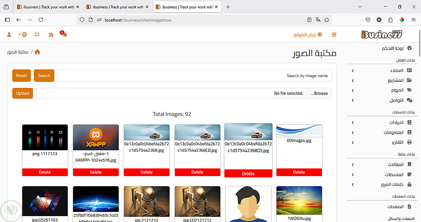
Task: Click the المصروفات receipt icon
Action: click(x=410, y=133)
